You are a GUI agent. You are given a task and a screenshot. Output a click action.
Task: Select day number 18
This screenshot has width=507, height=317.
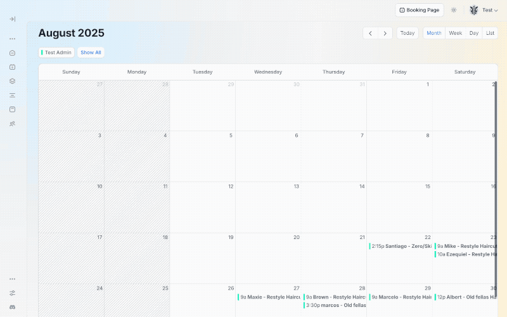click(x=165, y=237)
